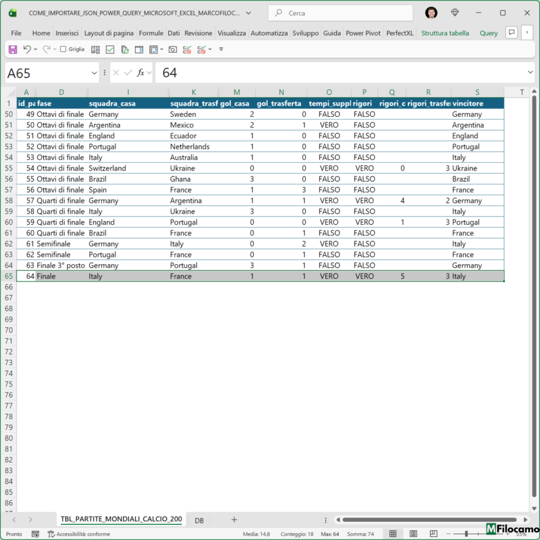Click the Netherlands cell in row 53

point(194,147)
